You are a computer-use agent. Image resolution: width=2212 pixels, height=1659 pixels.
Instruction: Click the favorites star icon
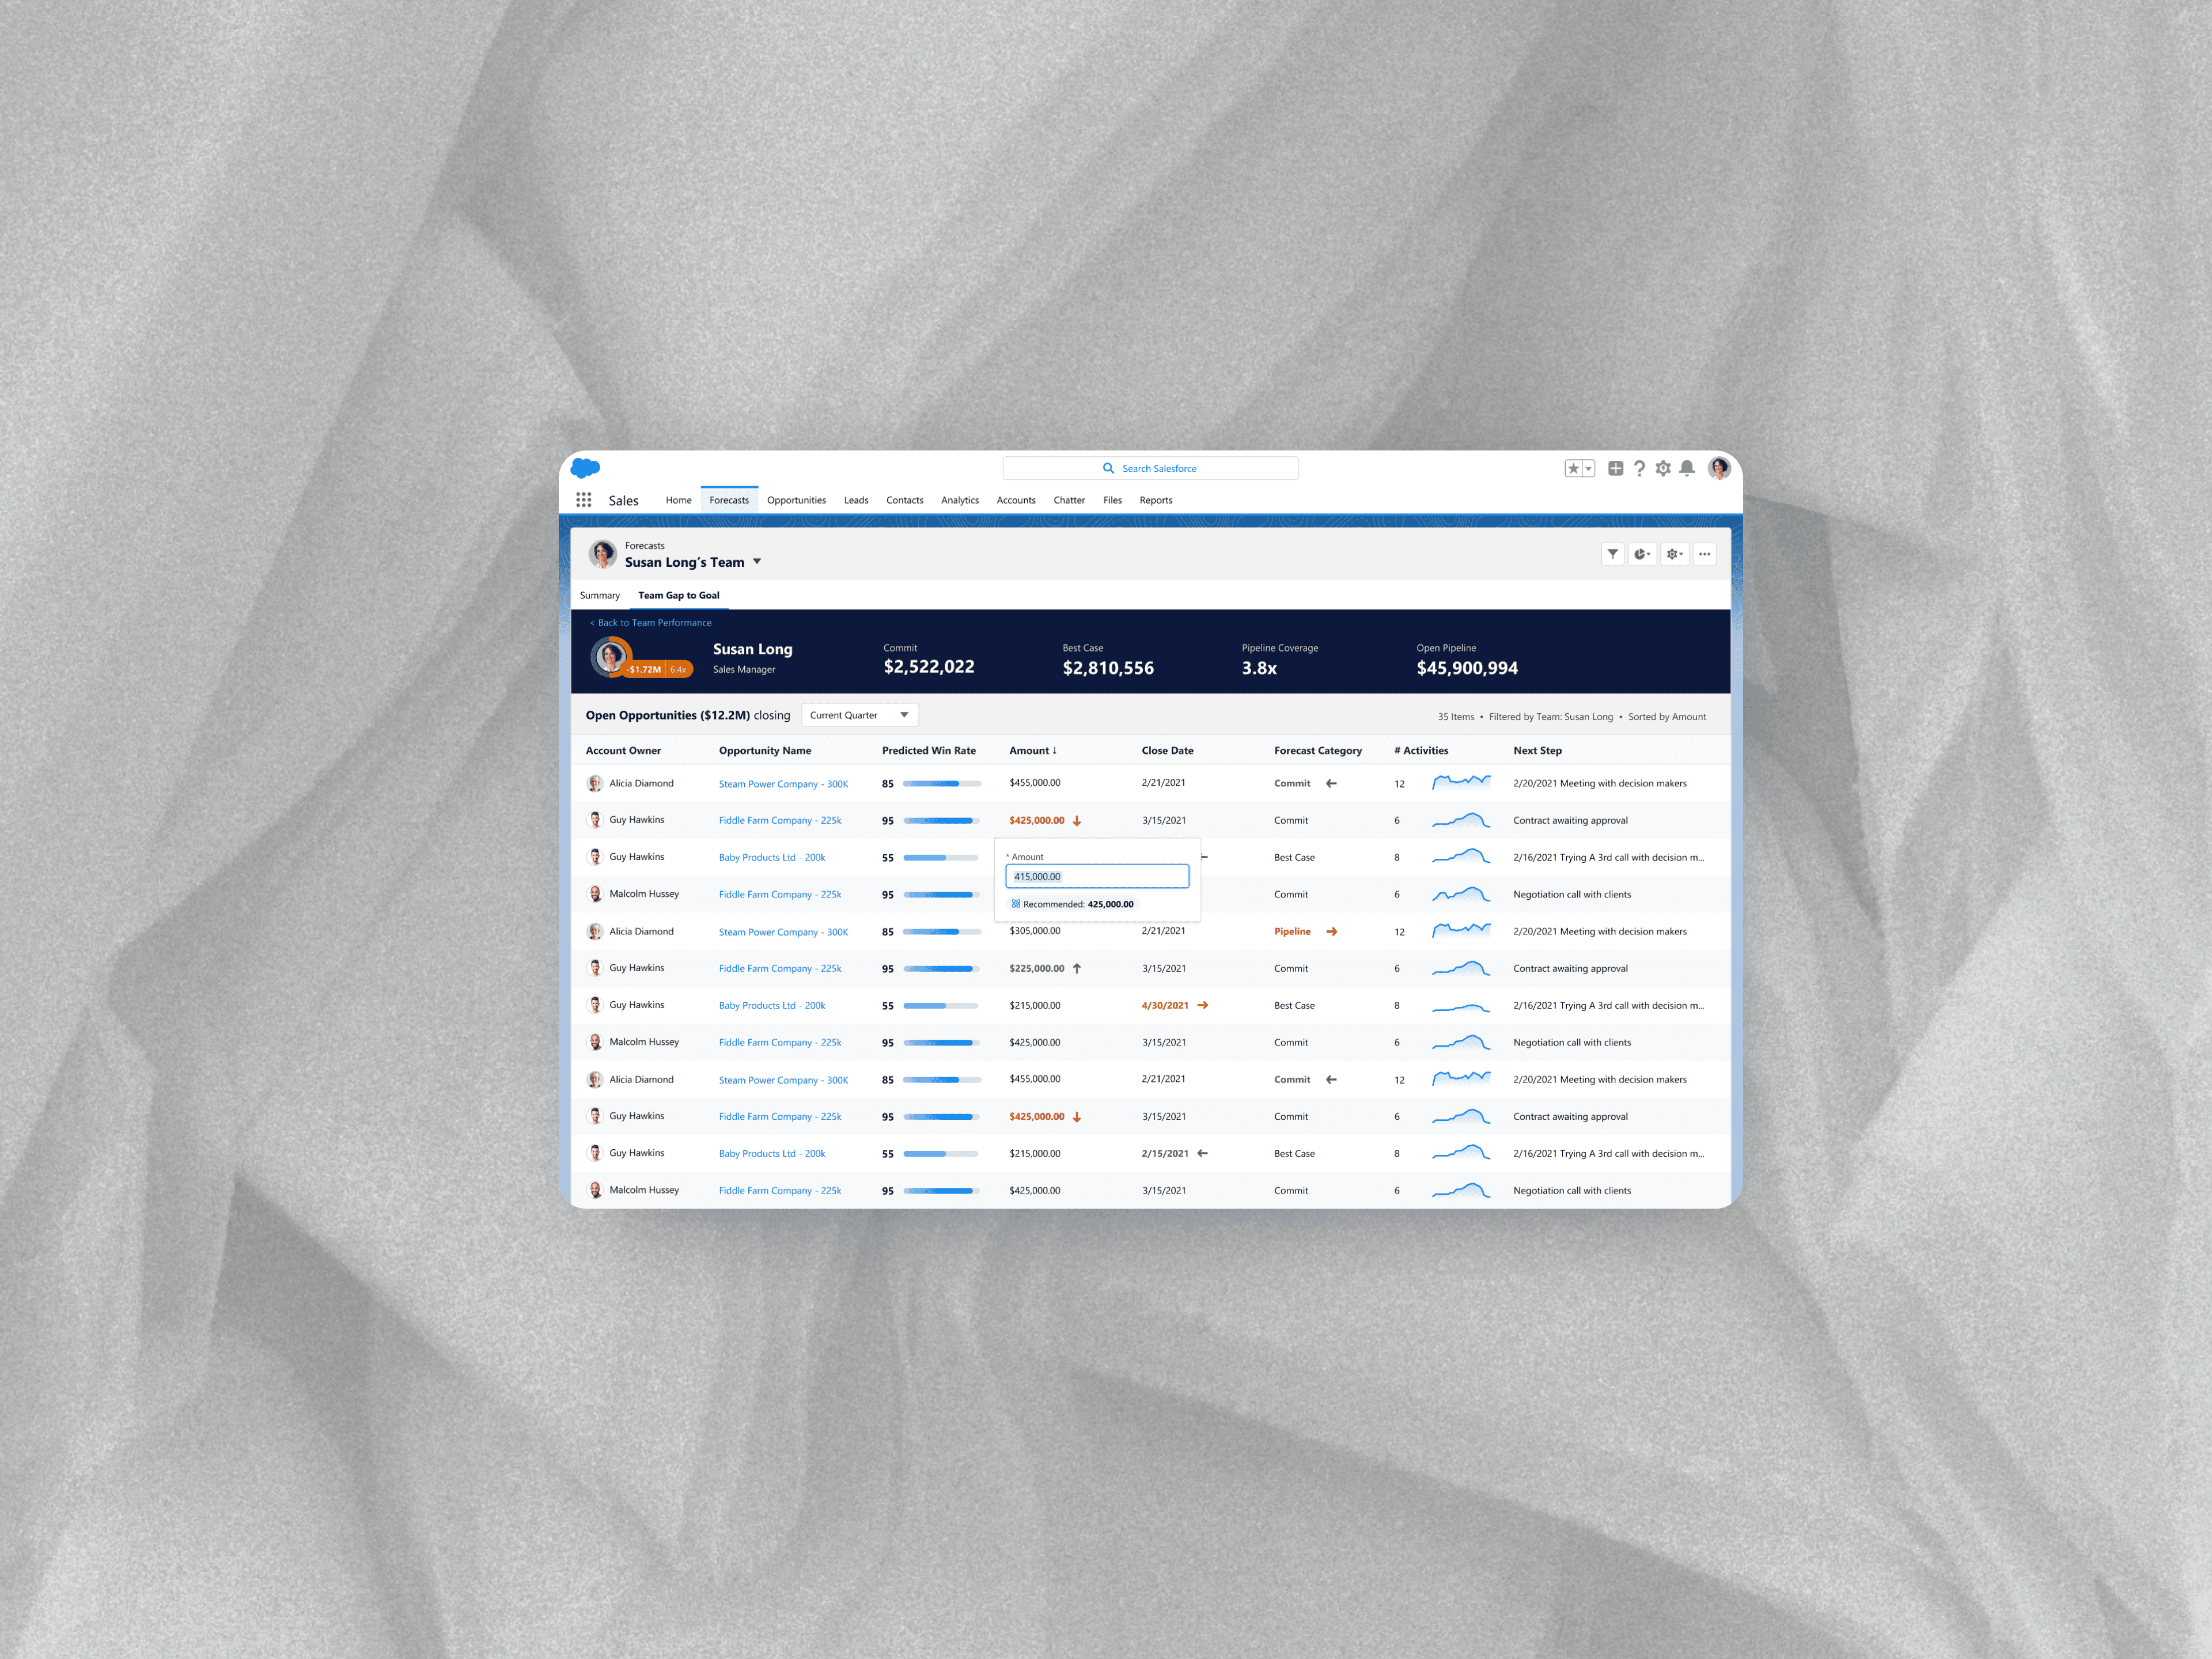[1573, 468]
